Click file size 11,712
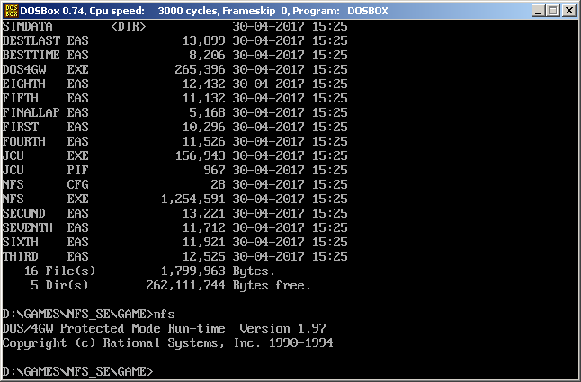Image resolution: width=581 pixels, height=382 pixels. pos(204,227)
